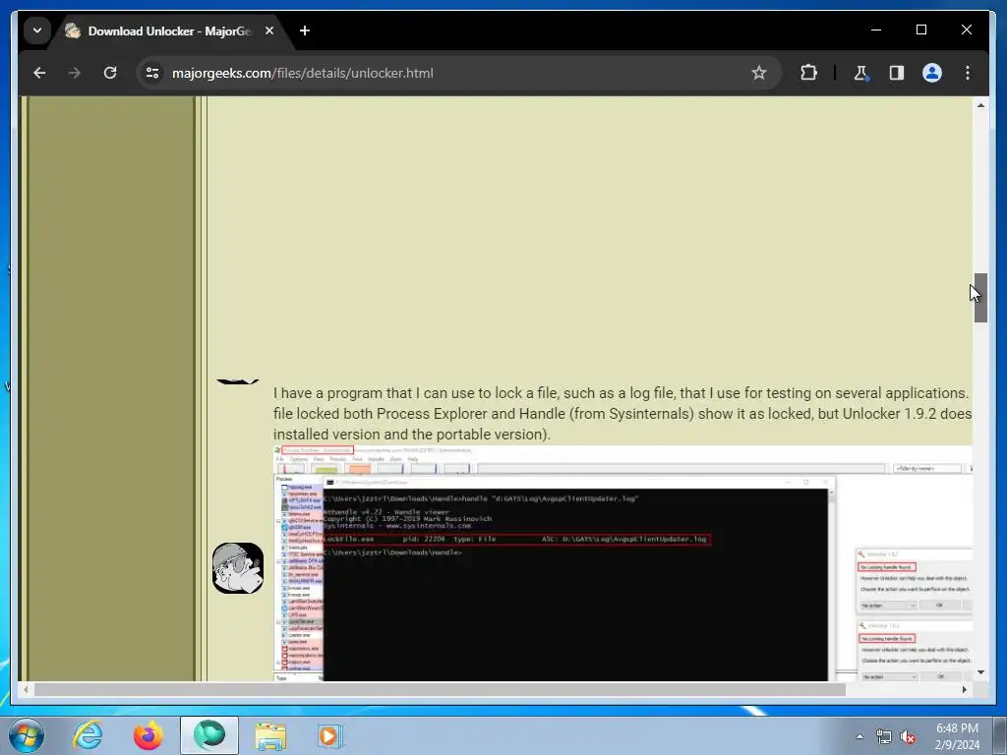
Task: Reload the MajorGeeks page
Action: [x=110, y=73]
